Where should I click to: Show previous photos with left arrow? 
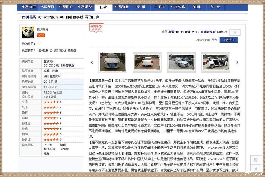click(92, 62)
